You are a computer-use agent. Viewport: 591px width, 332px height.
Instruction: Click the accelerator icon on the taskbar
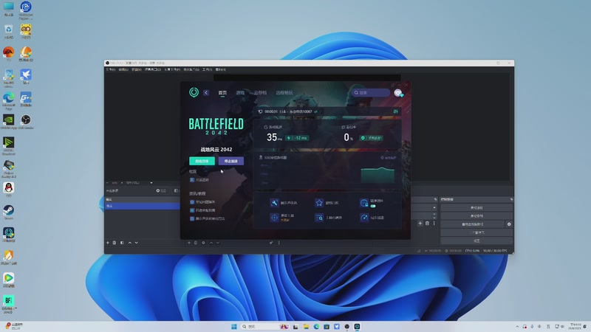357,326
